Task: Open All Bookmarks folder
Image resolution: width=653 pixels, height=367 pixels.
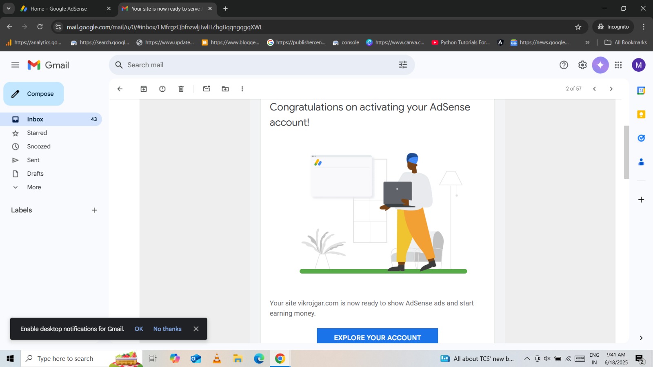Action: 626,42
